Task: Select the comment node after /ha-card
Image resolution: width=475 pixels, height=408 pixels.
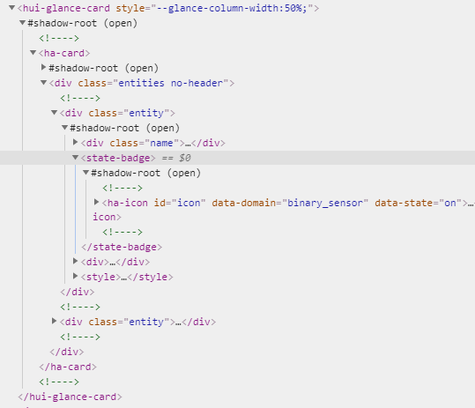Action: point(59,382)
